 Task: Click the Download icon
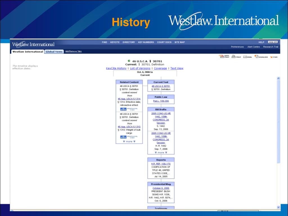click(261, 57)
